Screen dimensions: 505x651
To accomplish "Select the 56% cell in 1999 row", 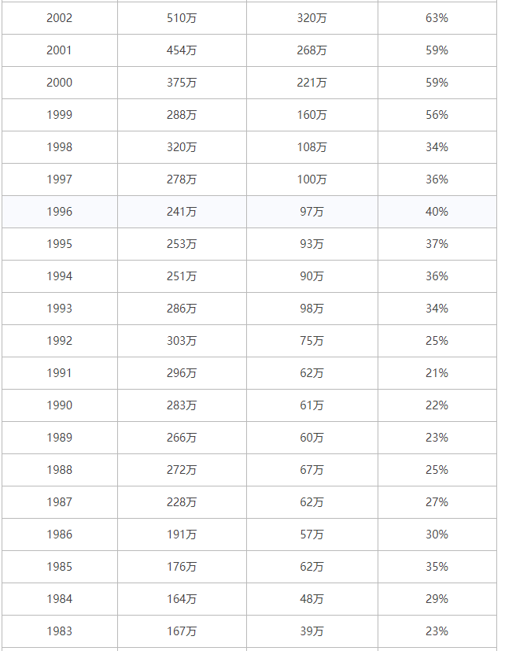I will point(437,115).
